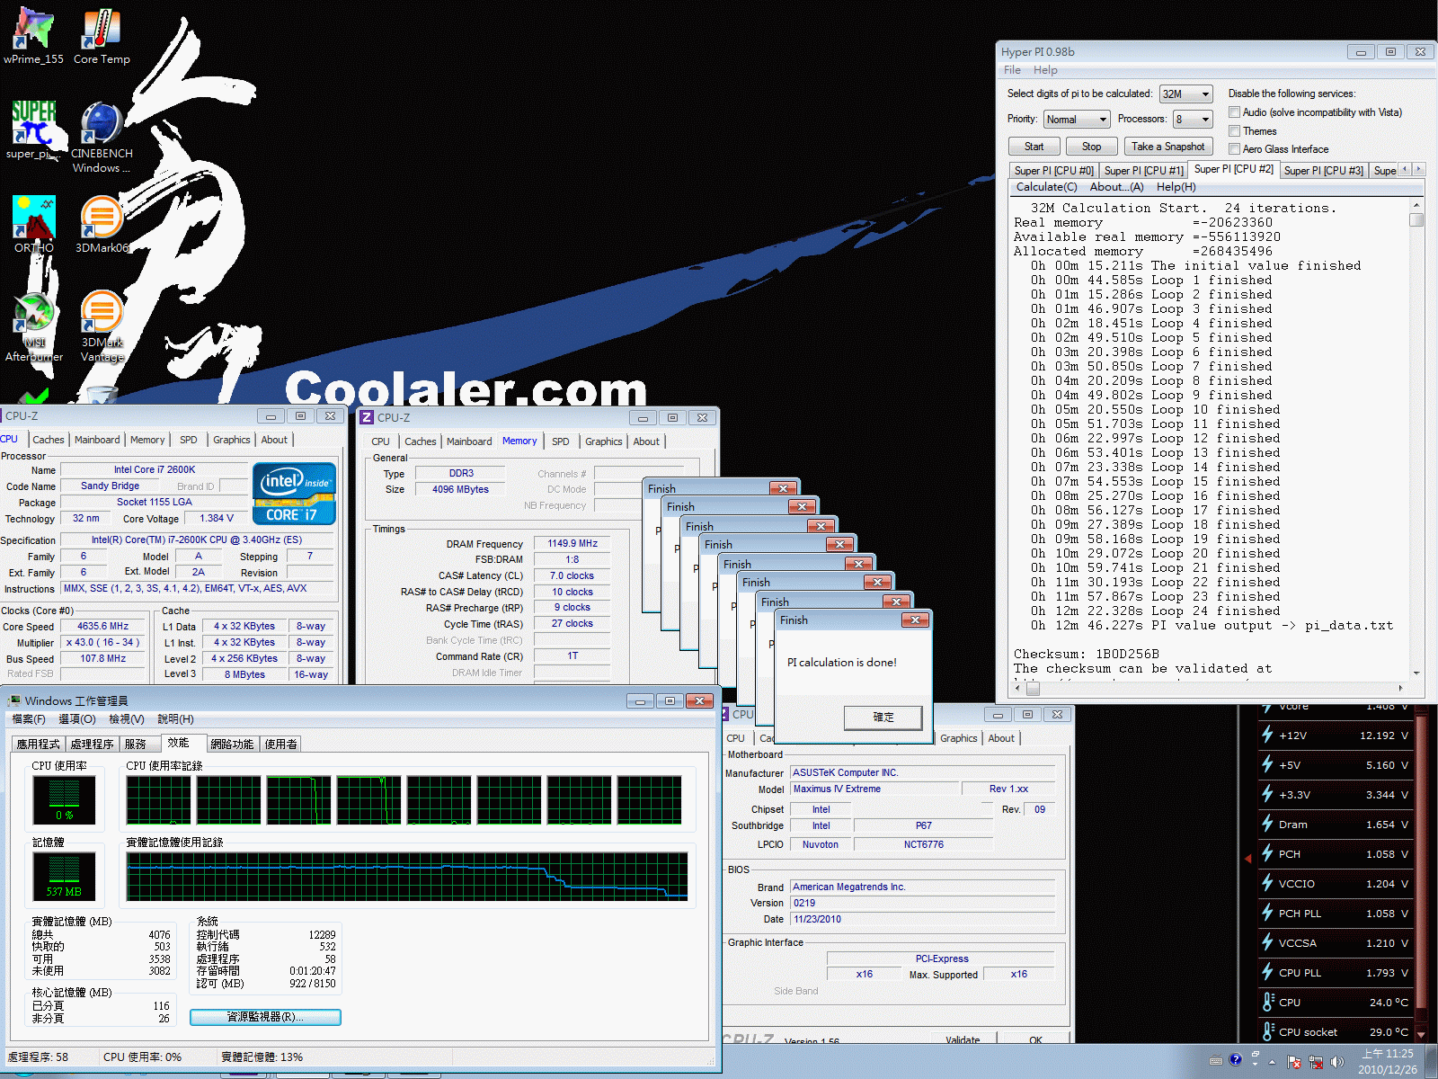This screenshot has width=1438, height=1079.
Task: Click the hardware monitor panel's vertical scrollbar
Action: tap(1421, 872)
